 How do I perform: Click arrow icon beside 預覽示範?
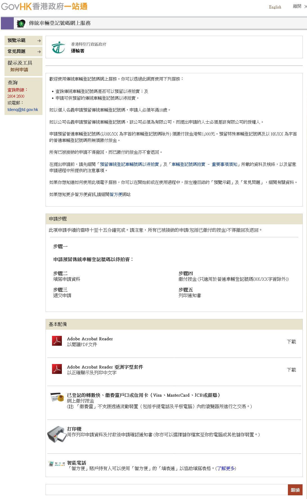(x=39, y=41)
